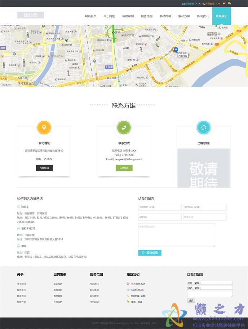Click footer link 付款方式
The width and height of the screenshot is (248, 329).
[x=21, y=302]
